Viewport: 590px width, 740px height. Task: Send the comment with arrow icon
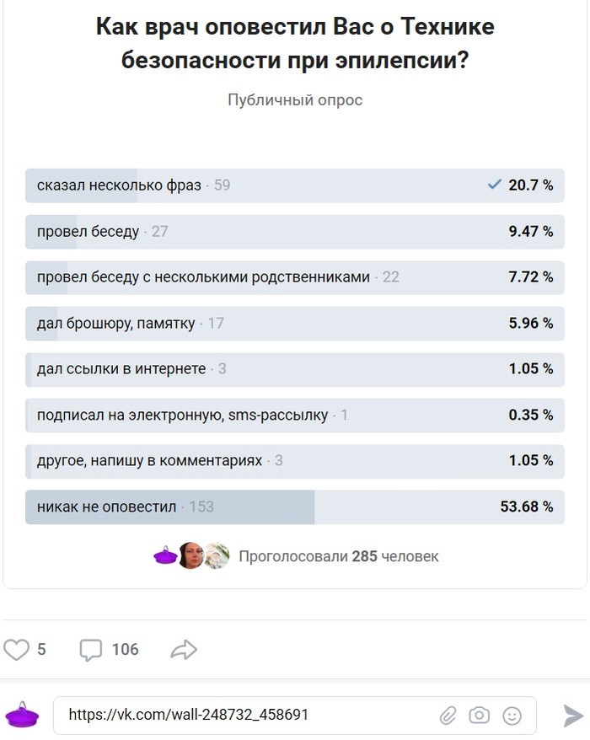pos(573,716)
